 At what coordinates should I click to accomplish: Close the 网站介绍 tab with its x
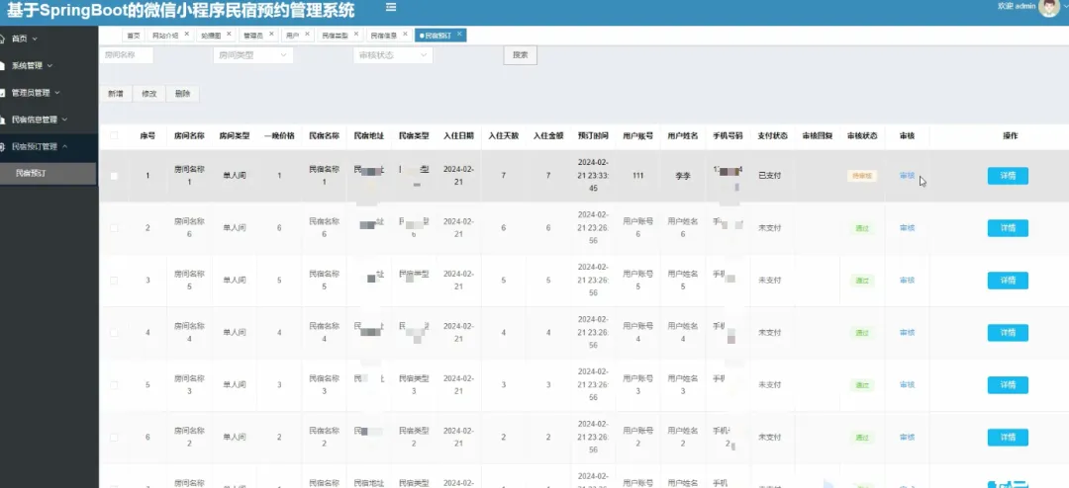tap(187, 34)
